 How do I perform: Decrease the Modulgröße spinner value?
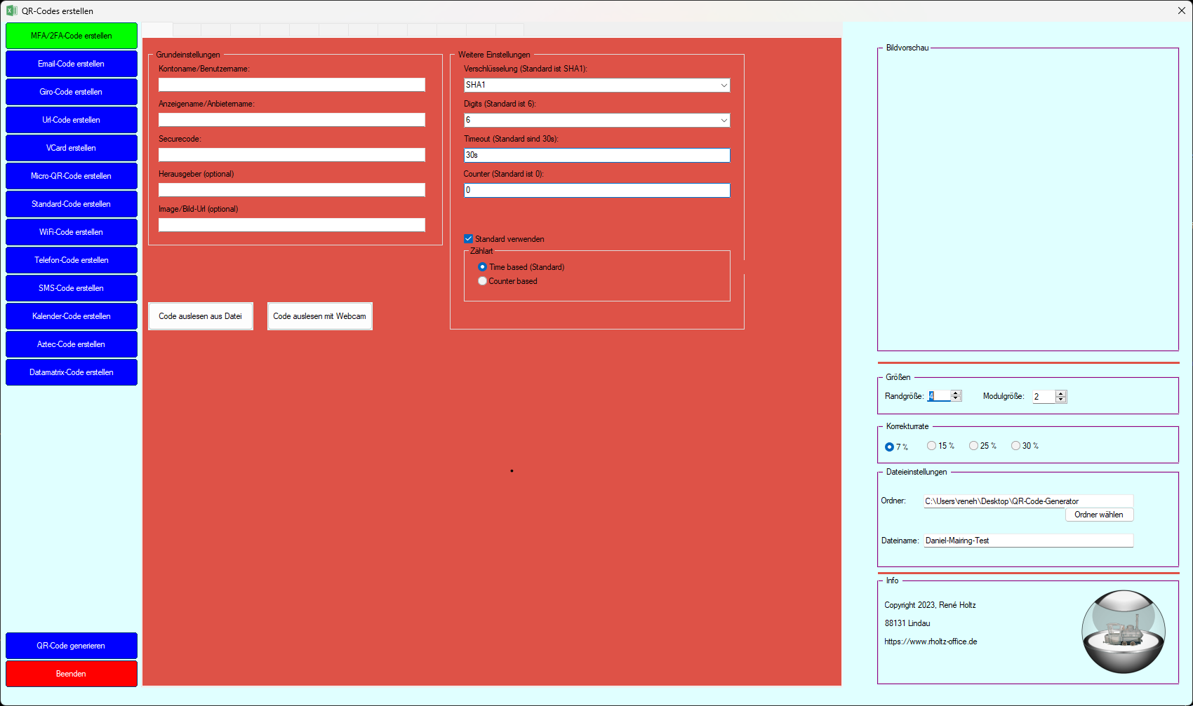click(1061, 400)
